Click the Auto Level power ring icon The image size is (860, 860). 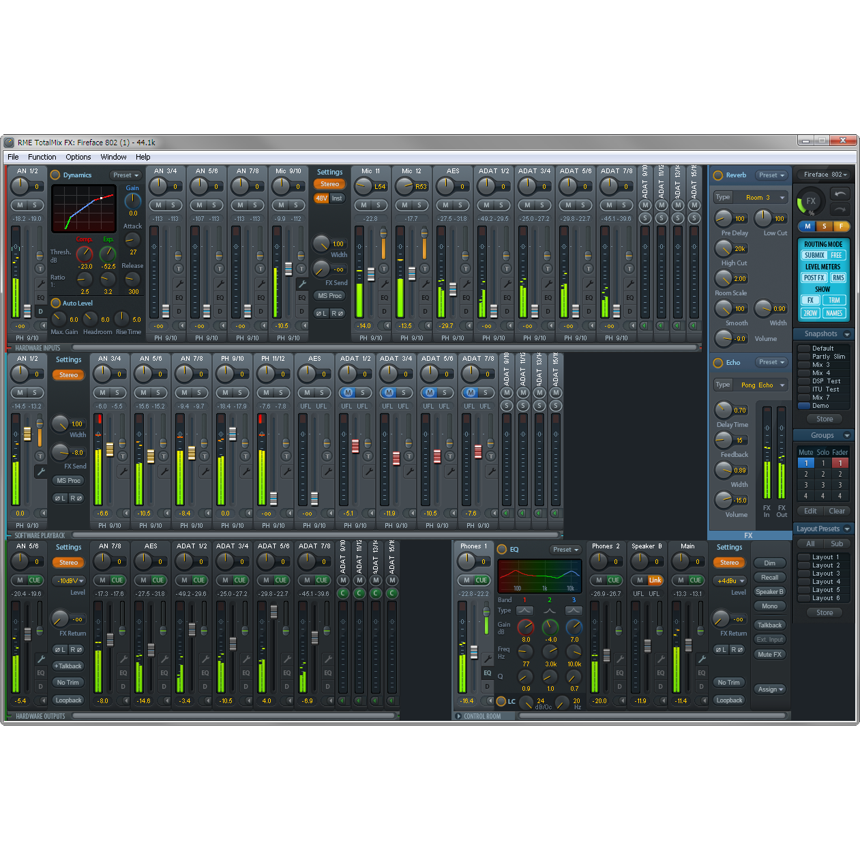(x=55, y=303)
